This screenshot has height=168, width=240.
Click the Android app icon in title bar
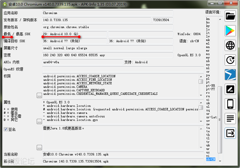tap(5, 4)
